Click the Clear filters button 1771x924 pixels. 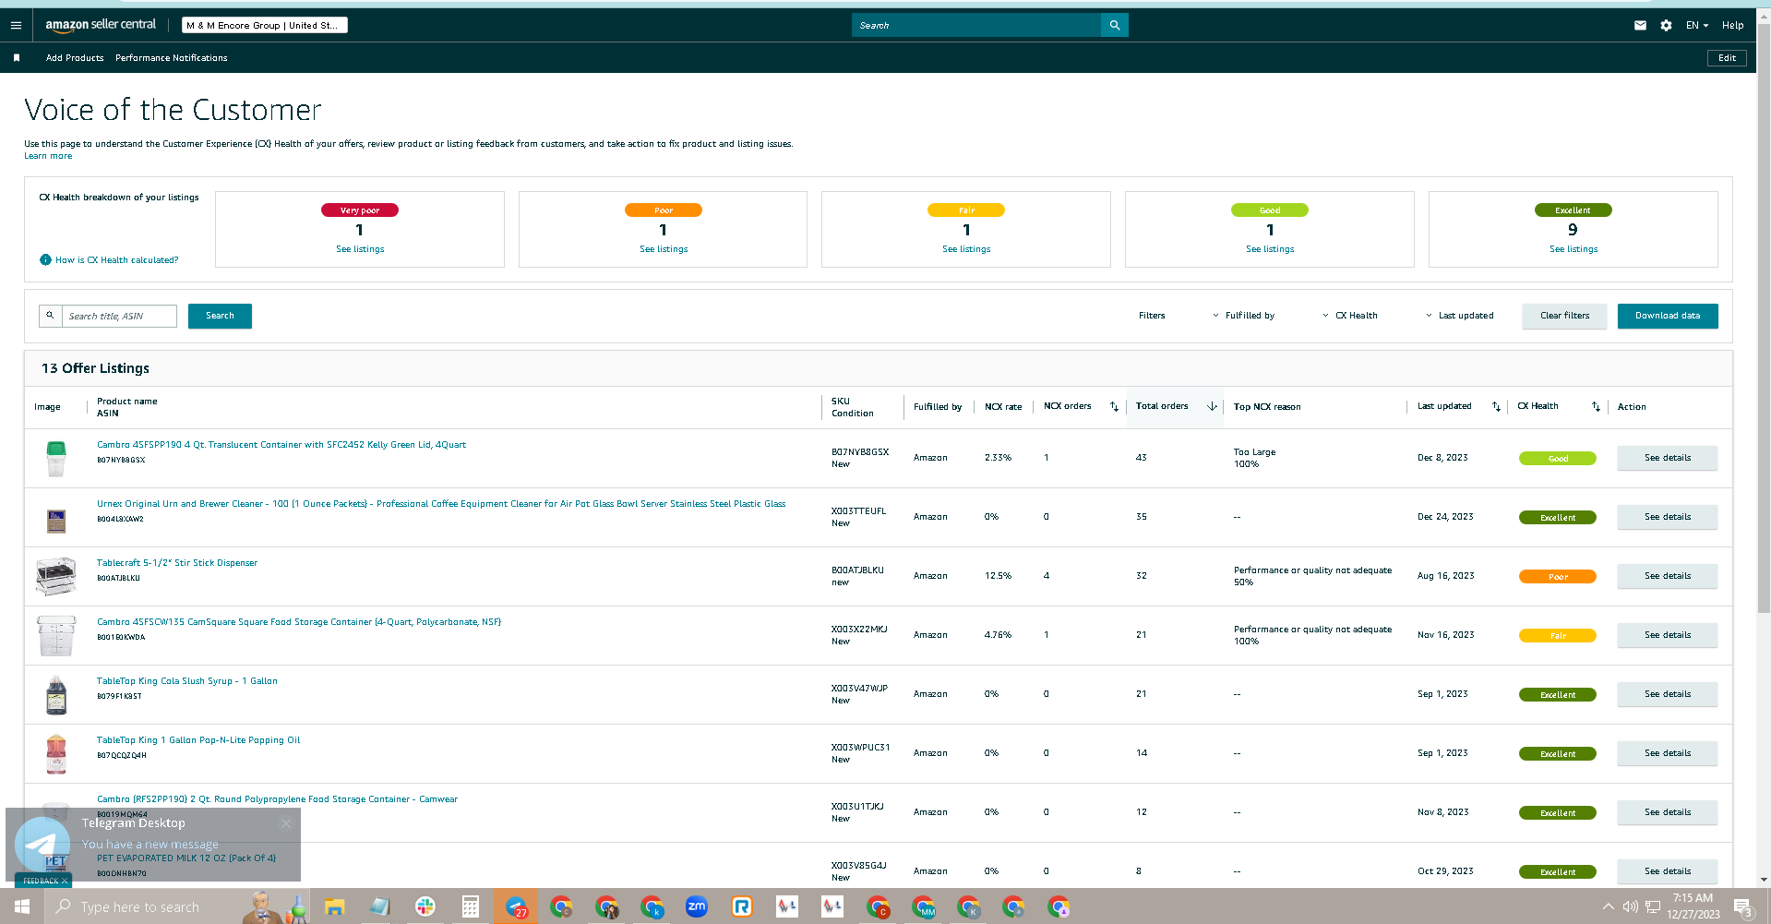[1564, 316]
